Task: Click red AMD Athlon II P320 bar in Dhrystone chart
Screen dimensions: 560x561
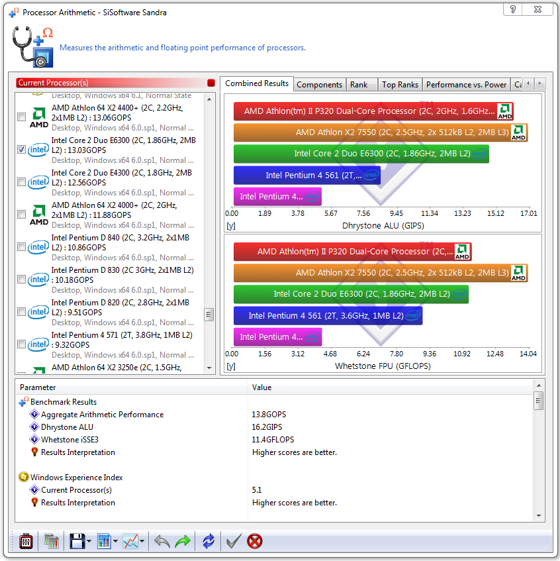Action: 373,111
